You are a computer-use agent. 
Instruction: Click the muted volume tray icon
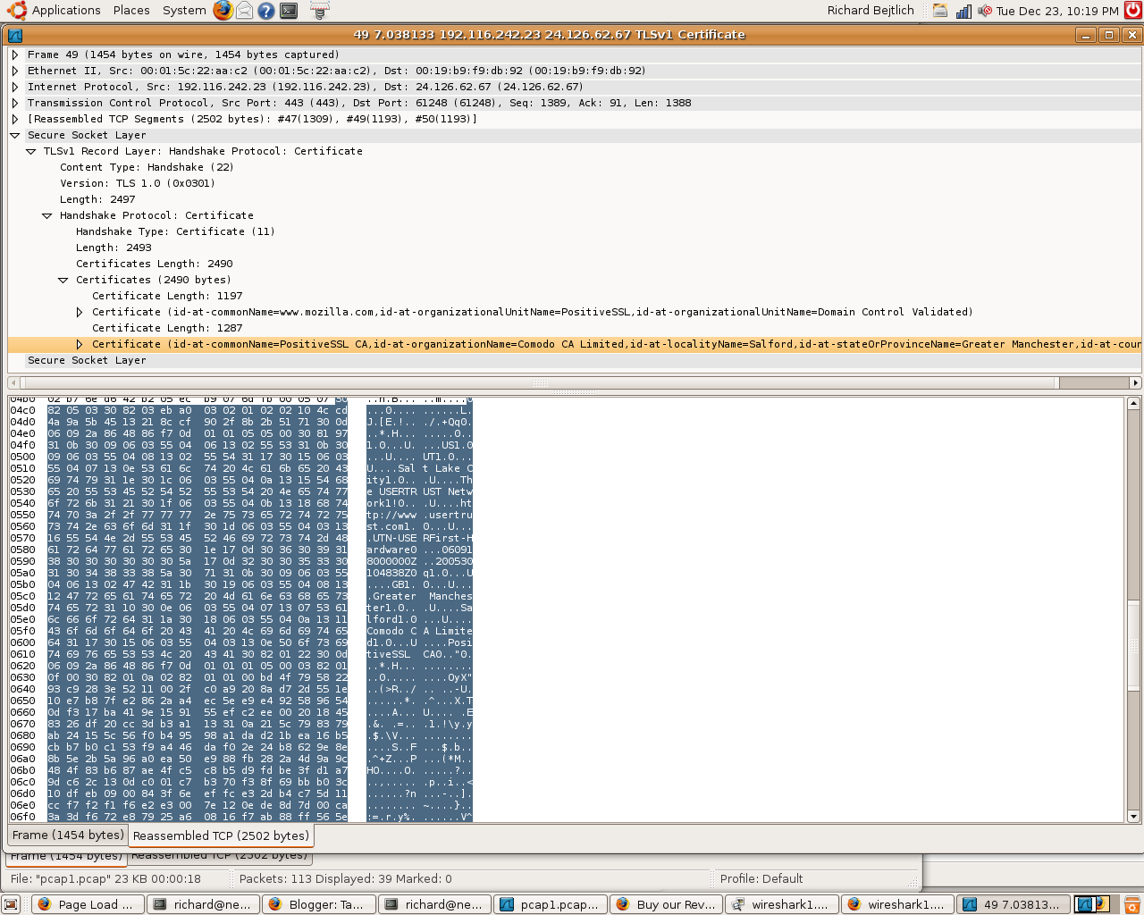985,11
